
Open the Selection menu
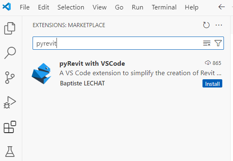tap(71, 7)
